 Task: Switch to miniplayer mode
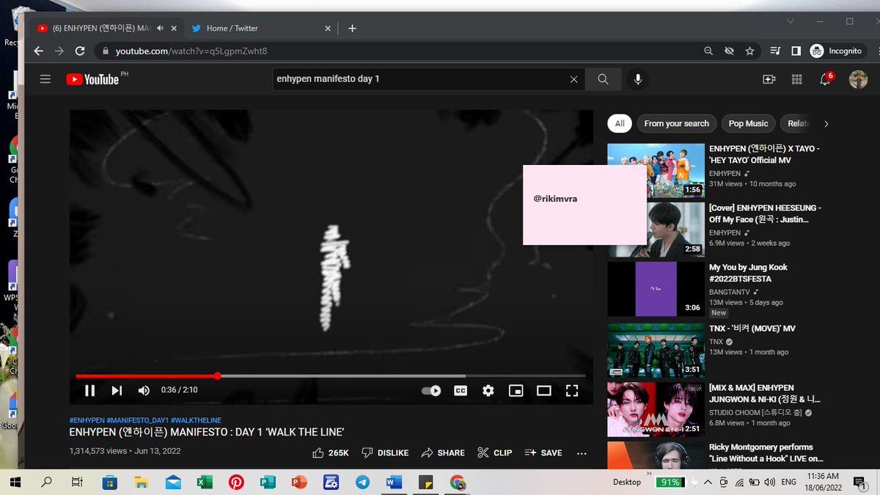pos(516,391)
